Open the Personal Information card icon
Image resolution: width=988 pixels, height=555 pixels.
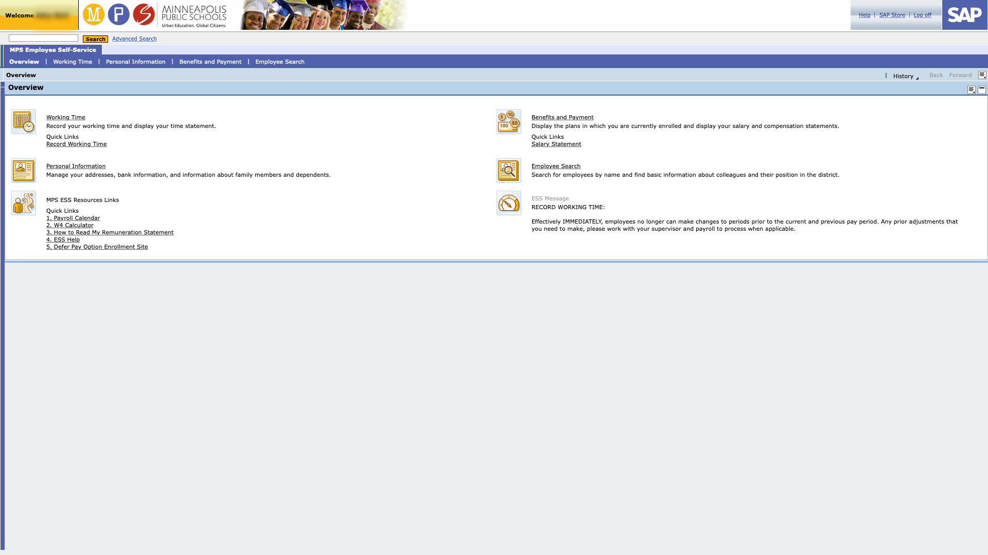[x=24, y=171]
